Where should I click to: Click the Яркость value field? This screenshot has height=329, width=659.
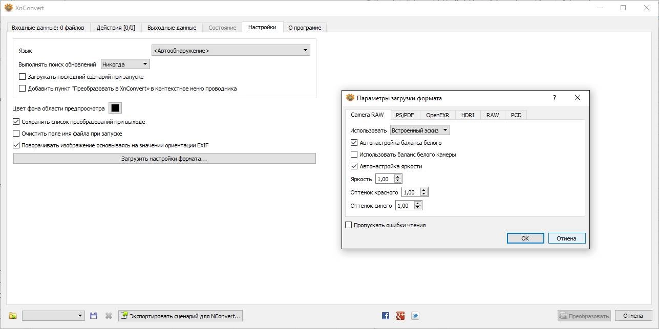point(385,179)
